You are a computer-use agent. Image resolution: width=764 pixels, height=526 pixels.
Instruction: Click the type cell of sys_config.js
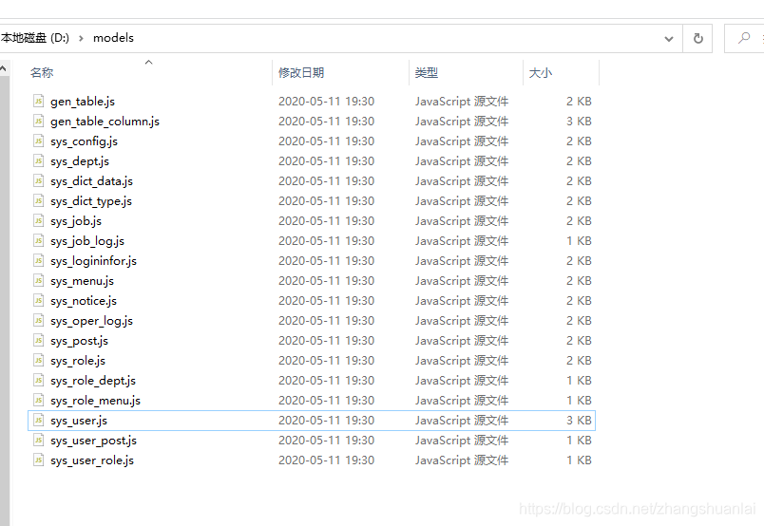[x=462, y=141]
